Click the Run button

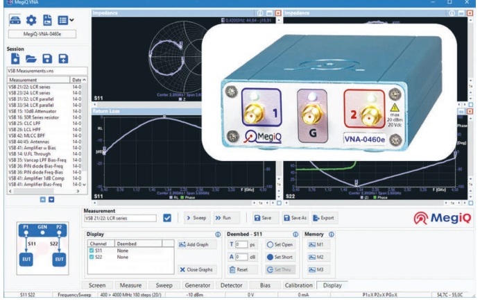[x=226, y=218]
